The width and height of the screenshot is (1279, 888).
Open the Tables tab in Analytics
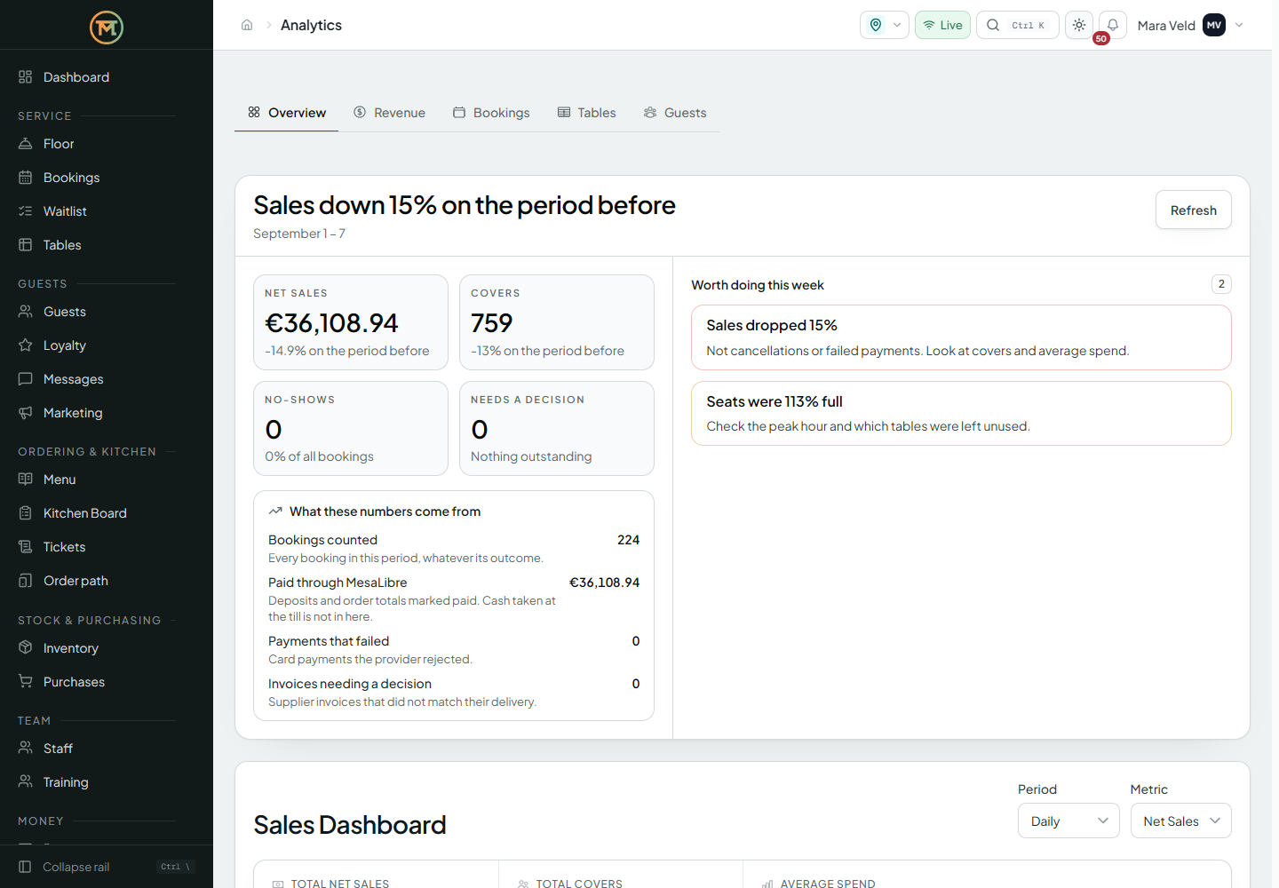(586, 113)
